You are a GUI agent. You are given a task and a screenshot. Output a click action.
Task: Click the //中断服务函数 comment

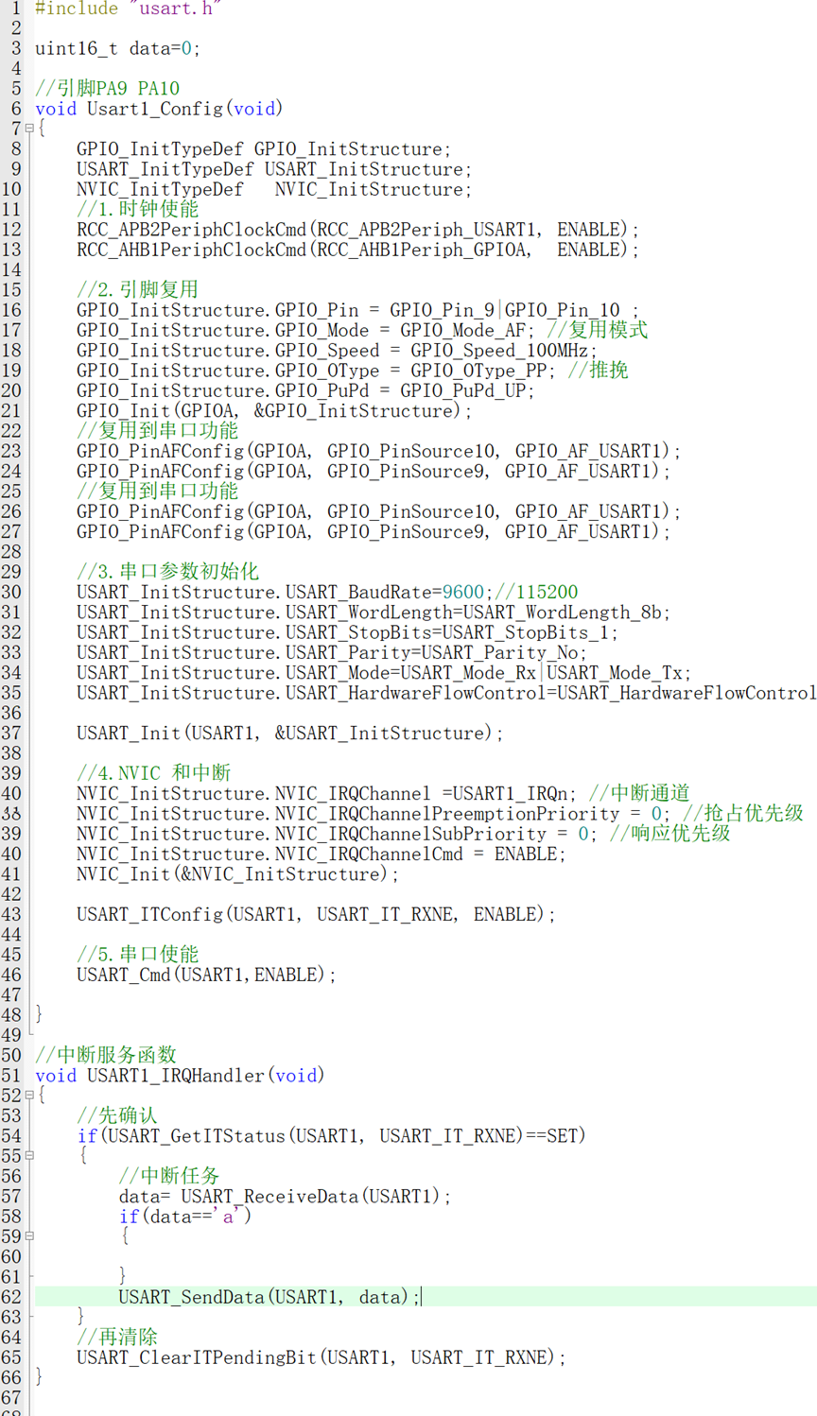tap(106, 1054)
